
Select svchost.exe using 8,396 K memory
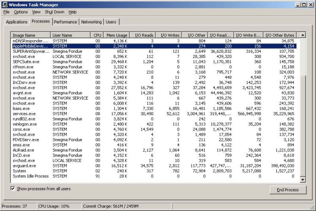153,56
